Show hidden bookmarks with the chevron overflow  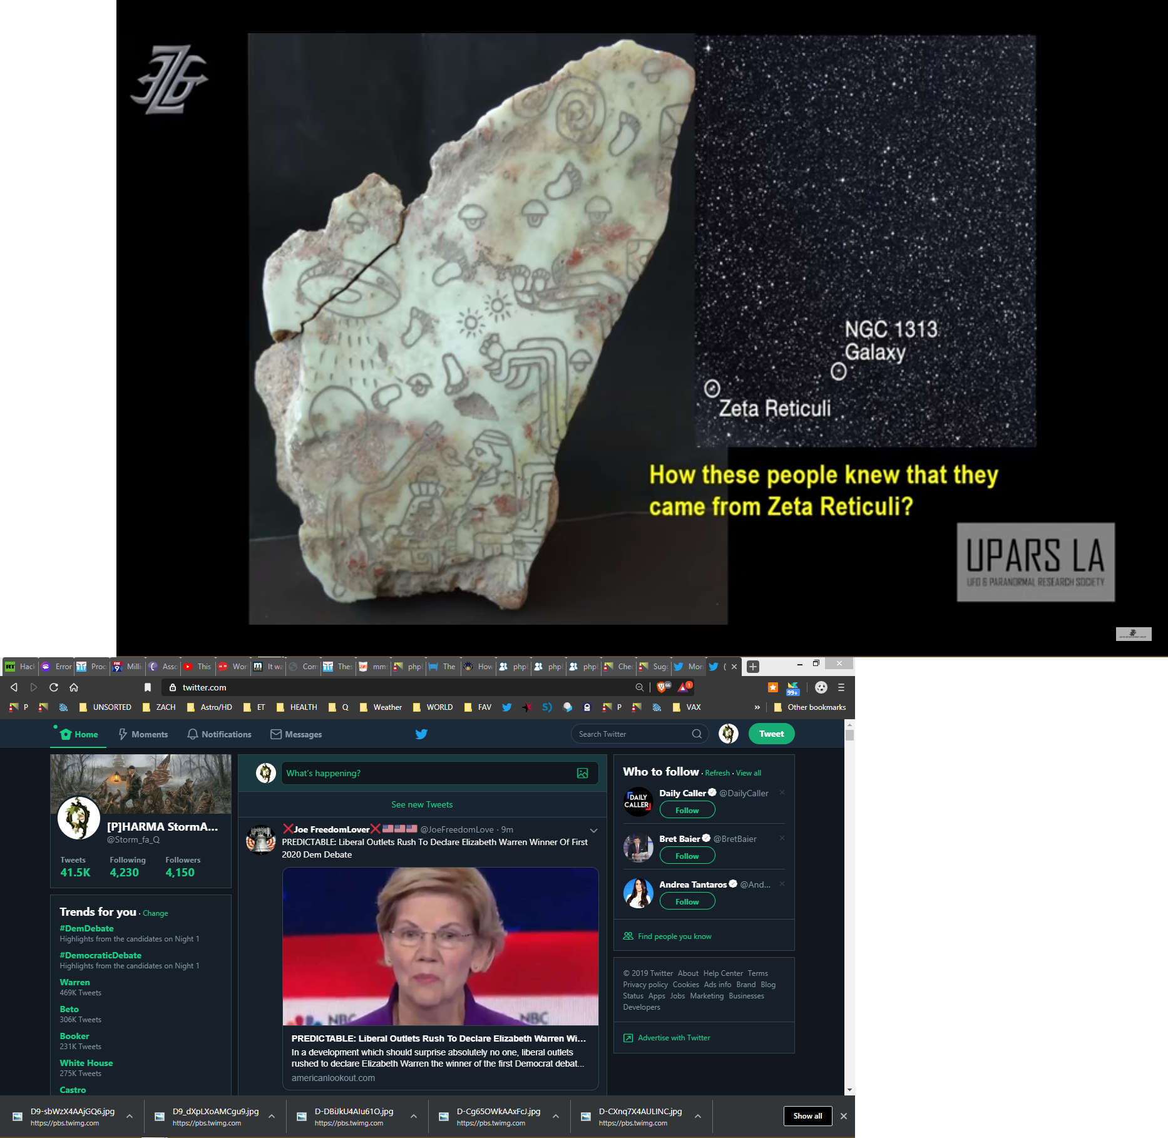tap(757, 707)
